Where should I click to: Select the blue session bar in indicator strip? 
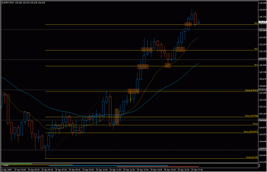click(109, 166)
